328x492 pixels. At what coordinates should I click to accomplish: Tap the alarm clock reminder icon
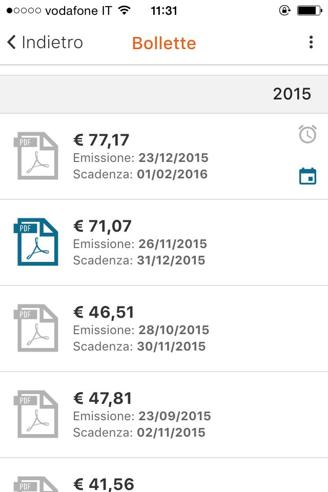pos(307,134)
